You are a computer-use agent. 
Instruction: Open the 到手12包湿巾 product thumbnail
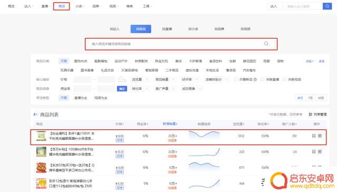point(41,184)
